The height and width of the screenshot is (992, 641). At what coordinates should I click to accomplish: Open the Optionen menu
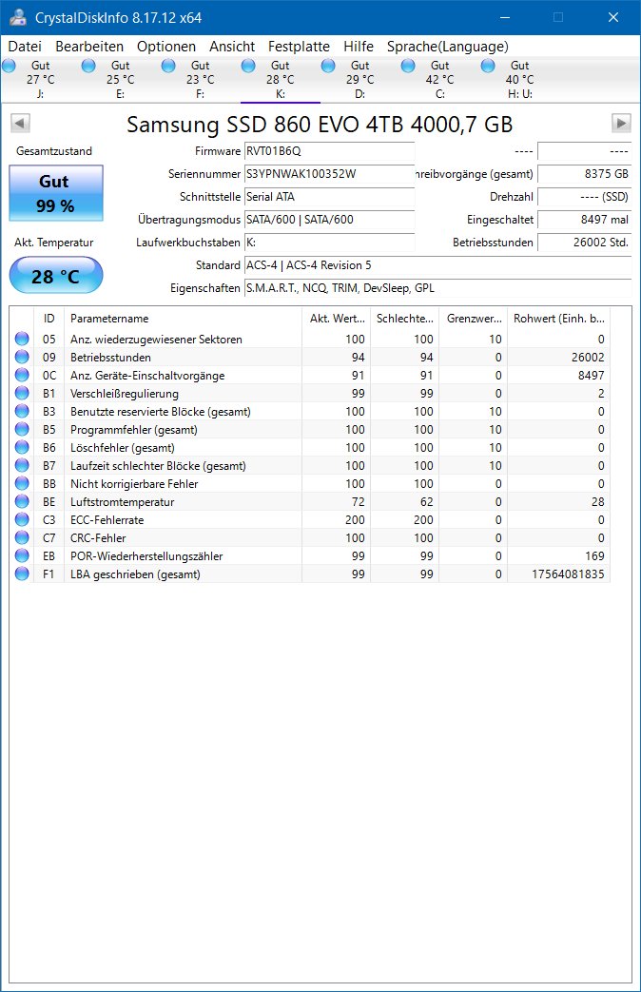[x=166, y=47]
